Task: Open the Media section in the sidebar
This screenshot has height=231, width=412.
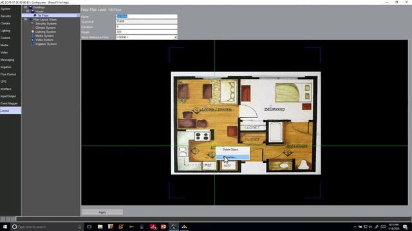Action: [x=10, y=46]
